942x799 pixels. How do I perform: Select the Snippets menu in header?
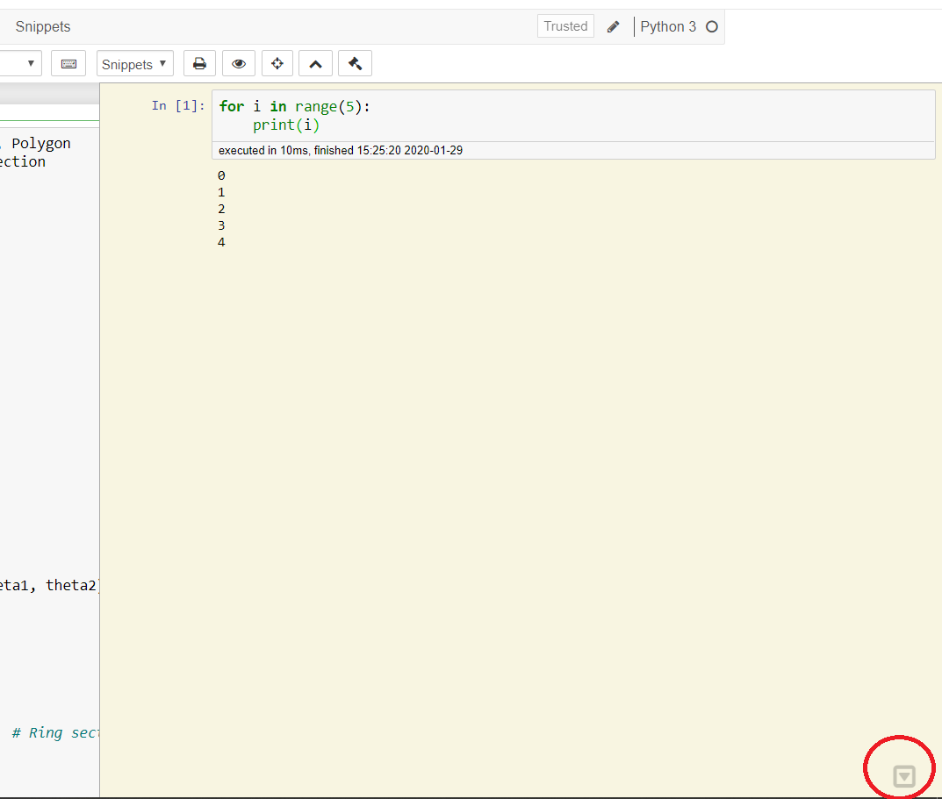pyautogui.click(x=43, y=27)
